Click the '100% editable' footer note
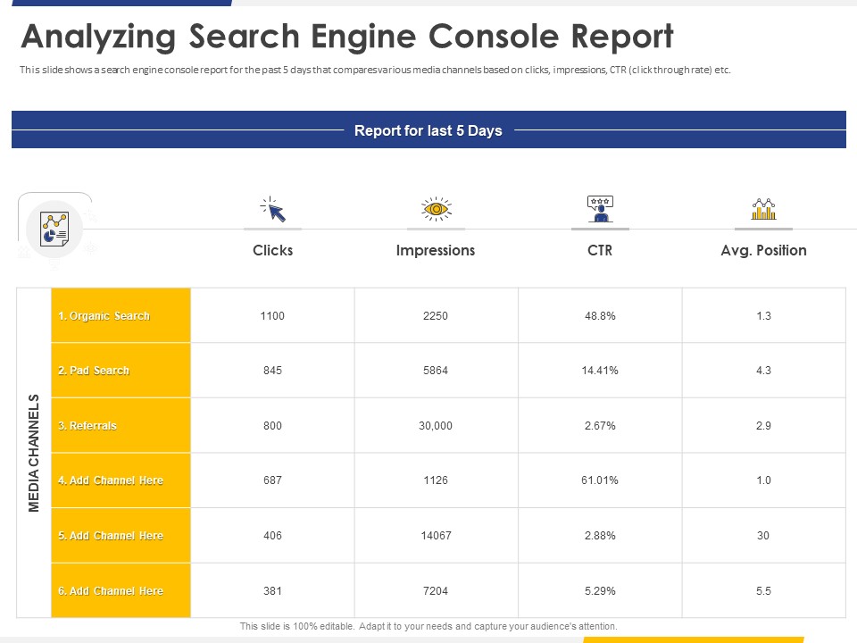This screenshot has height=643, width=857. coord(428,627)
